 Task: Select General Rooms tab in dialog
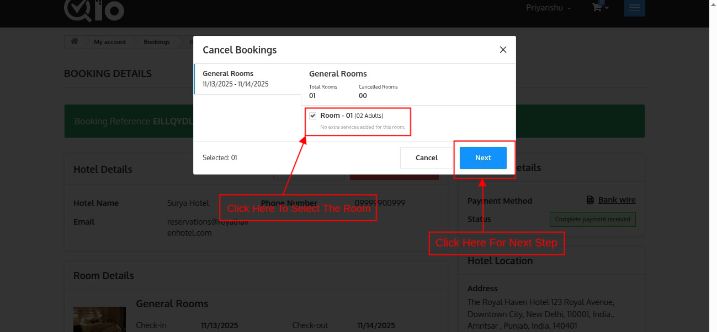[247, 79]
